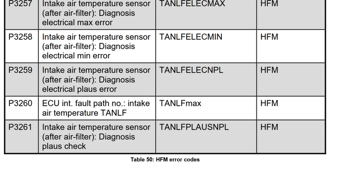Click error code P3260

coord(21,103)
